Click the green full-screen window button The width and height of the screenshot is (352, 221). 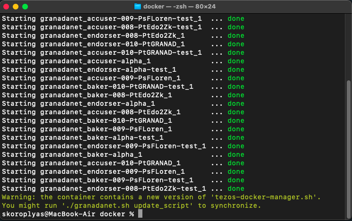25,7
